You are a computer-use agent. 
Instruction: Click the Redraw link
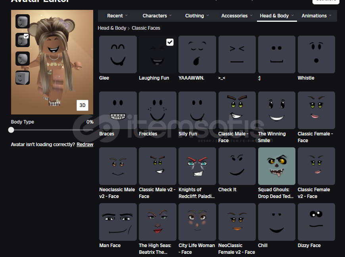85,145
